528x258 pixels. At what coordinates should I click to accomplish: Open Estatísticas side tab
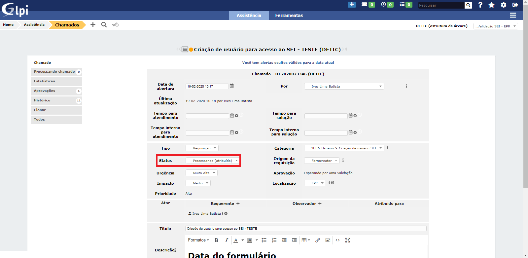click(x=56, y=81)
